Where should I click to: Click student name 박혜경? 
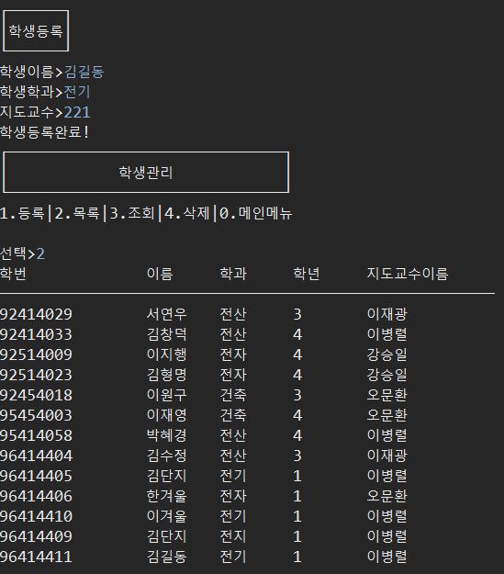[166, 435]
